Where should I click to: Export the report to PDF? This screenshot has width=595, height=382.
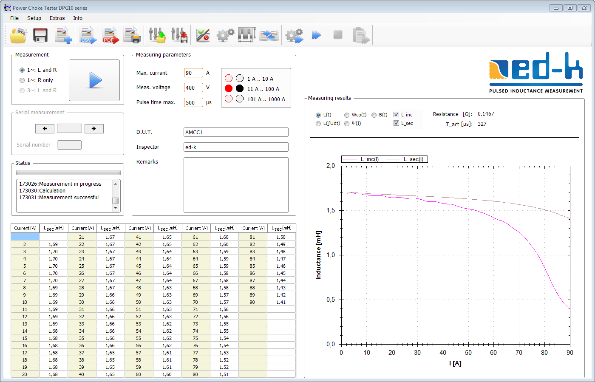pyautogui.click(x=110, y=35)
